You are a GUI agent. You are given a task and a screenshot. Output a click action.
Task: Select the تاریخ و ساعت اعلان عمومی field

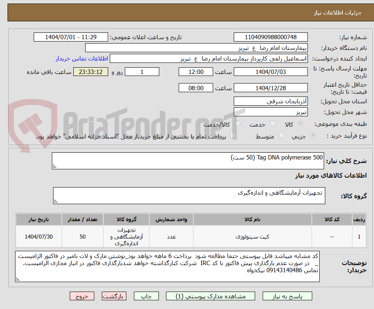tap(70, 37)
